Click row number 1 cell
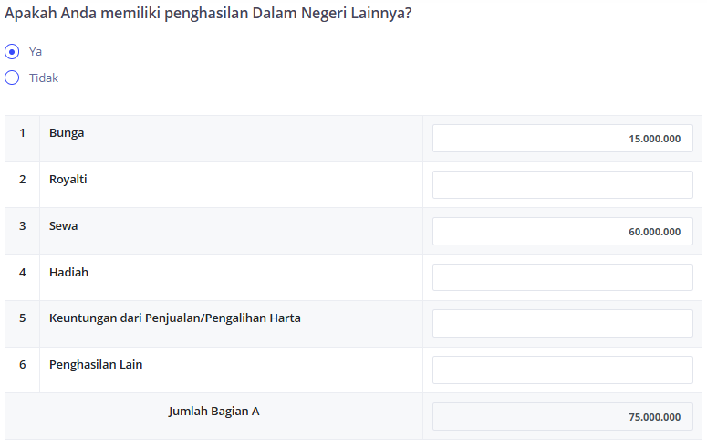The width and height of the screenshot is (707, 448). coord(23,139)
